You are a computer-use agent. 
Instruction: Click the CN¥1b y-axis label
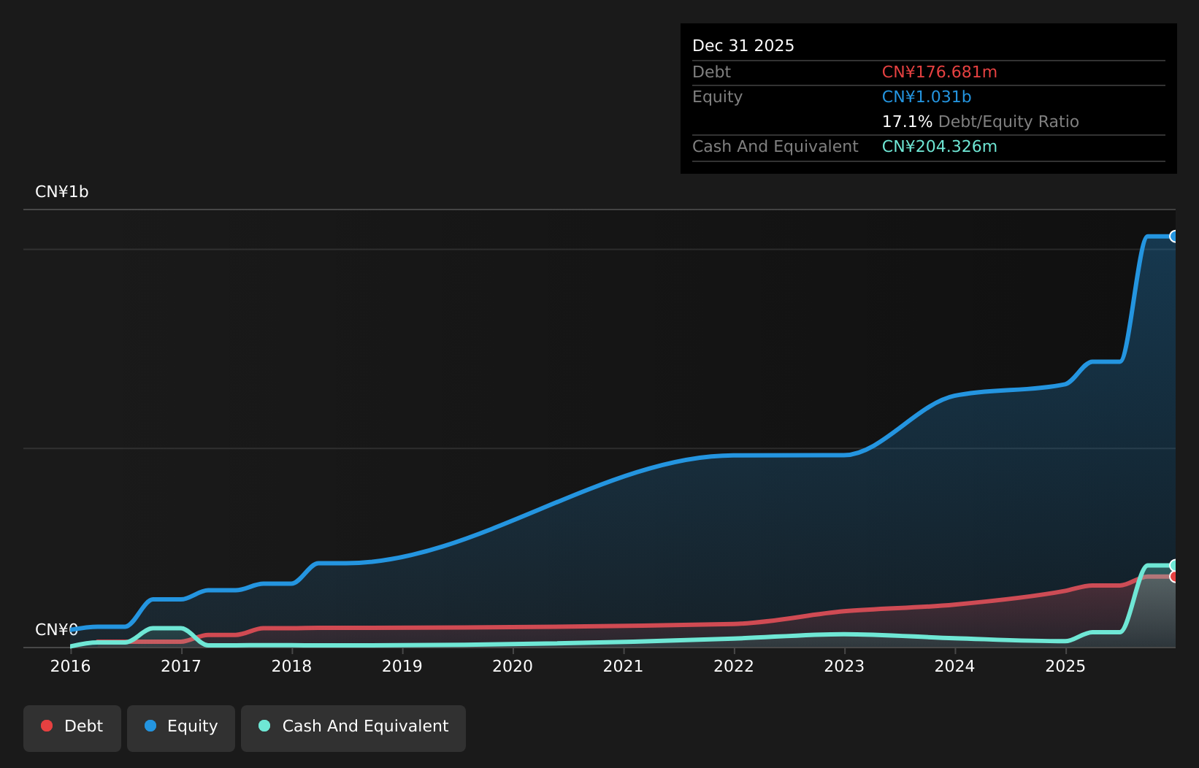coord(62,192)
